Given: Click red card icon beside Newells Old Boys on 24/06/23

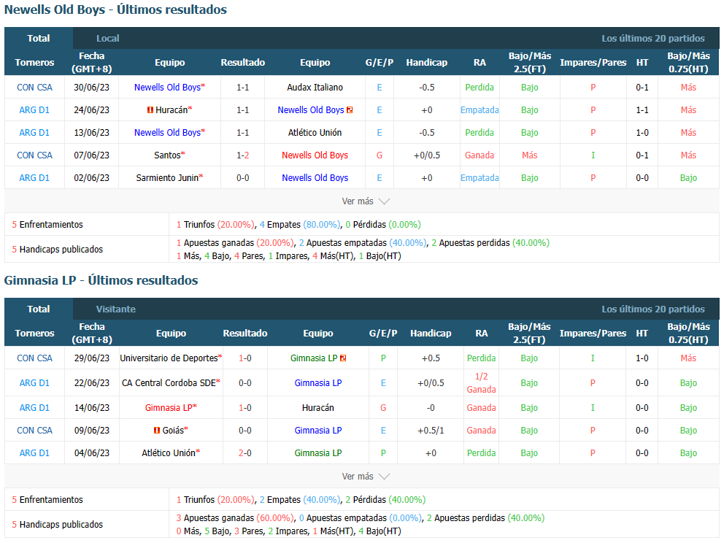Looking at the screenshot, I should (x=350, y=110).
